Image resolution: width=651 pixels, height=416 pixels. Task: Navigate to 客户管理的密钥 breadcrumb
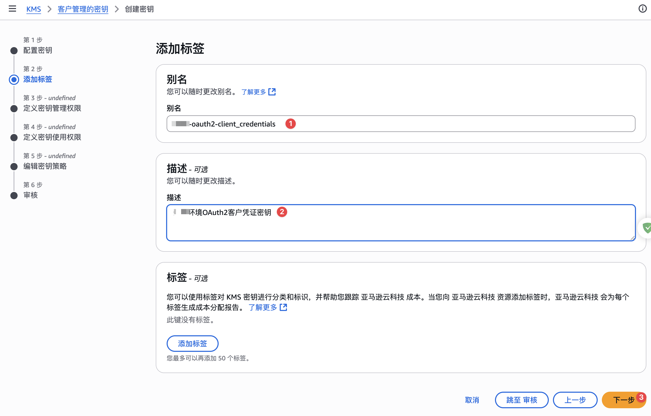pos(83,9)
